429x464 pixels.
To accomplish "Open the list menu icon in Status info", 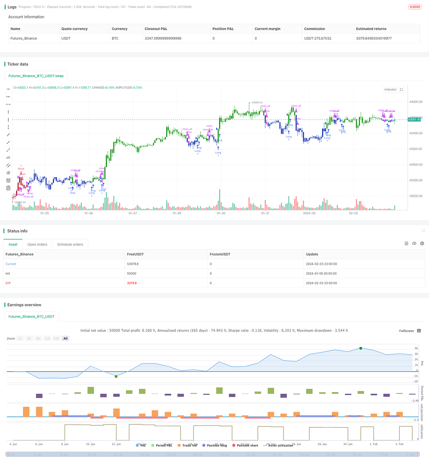I will 406,243.
